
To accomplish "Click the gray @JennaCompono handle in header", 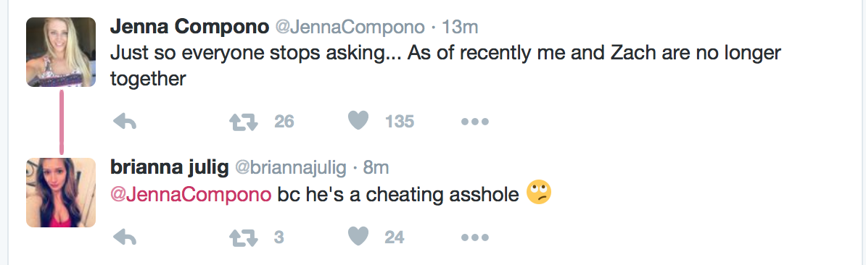I will (350, 27).
